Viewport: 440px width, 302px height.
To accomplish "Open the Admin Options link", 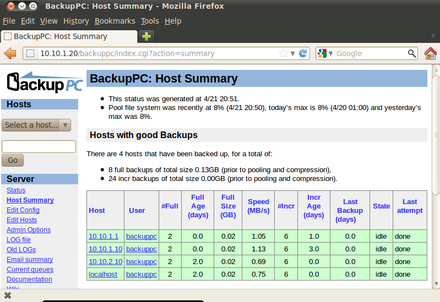I will pyautogui.click(x=29, y=230).
